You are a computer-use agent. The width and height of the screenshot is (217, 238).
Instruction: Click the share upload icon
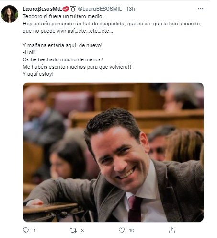coord(172,230)
